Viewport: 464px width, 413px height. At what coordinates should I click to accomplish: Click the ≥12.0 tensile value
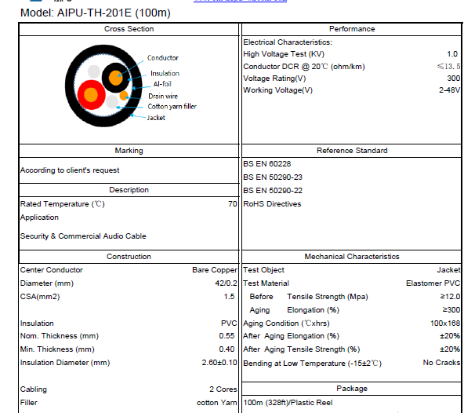point(450,297)
